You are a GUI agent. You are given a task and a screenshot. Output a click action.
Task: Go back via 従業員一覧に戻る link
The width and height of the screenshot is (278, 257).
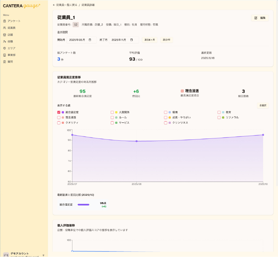(x=65, y=5)
